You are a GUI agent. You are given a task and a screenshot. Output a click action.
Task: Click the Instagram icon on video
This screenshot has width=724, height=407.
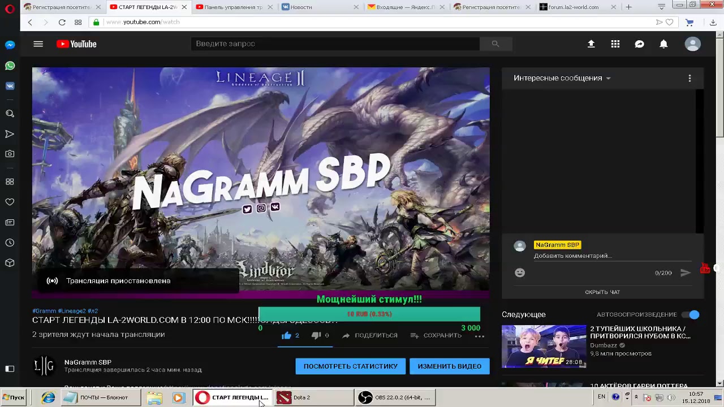coord(261,208)
